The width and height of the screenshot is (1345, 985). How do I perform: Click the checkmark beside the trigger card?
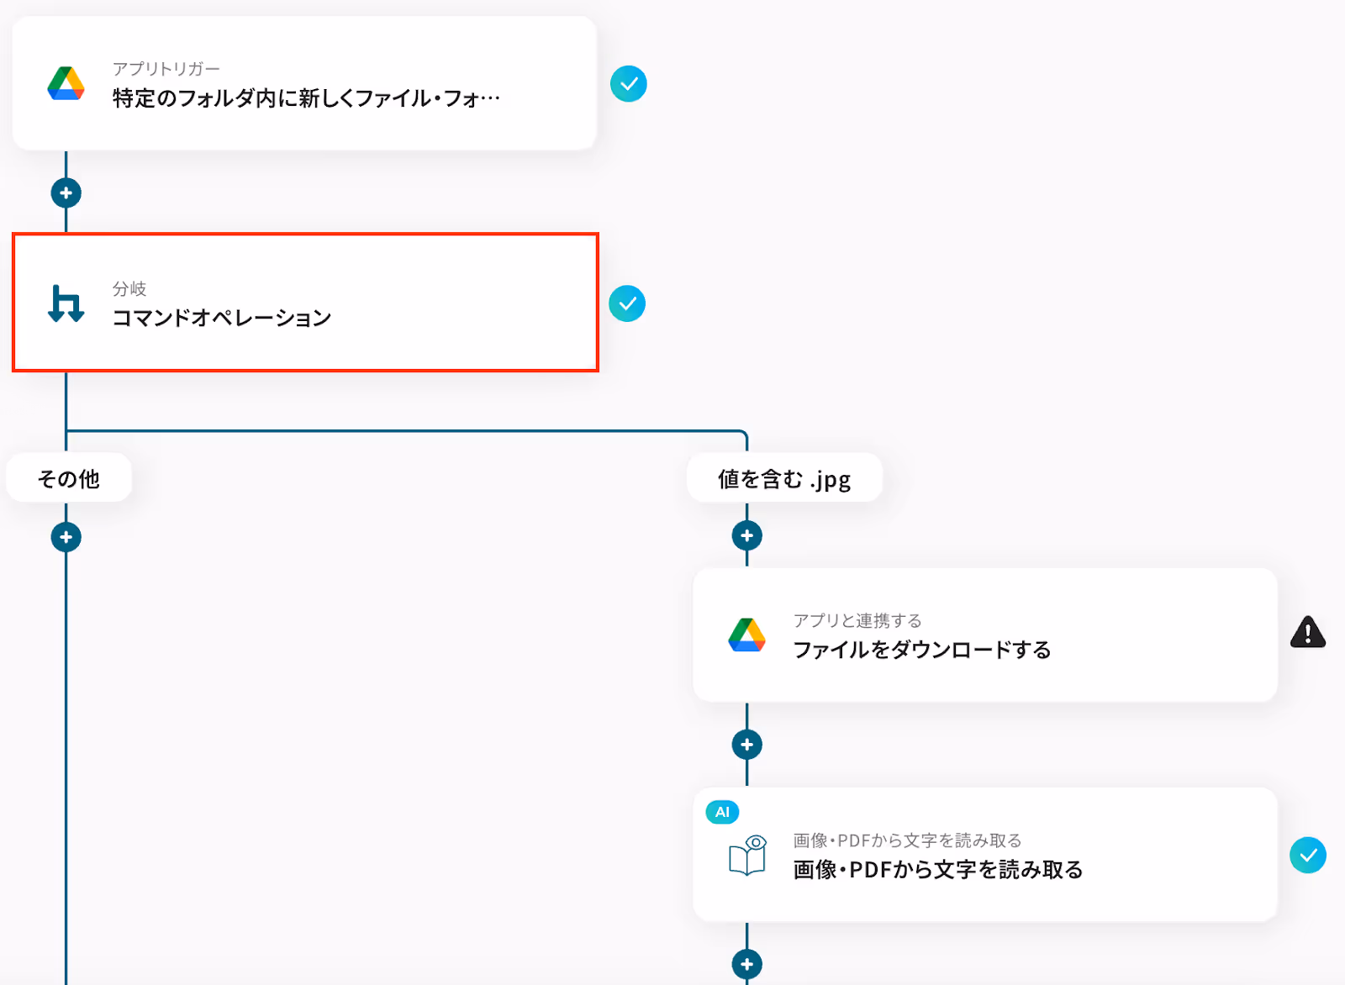628,84
